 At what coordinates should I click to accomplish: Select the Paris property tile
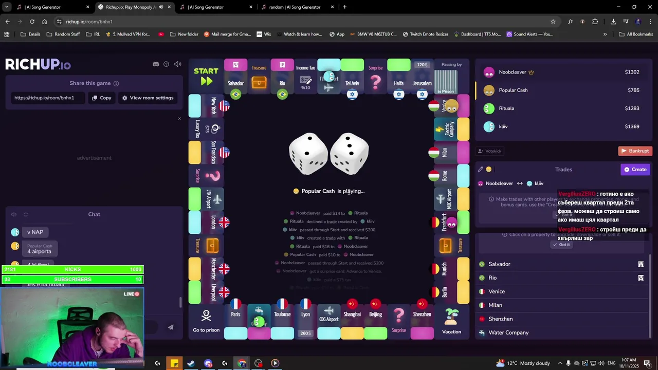tap(235, 322)
